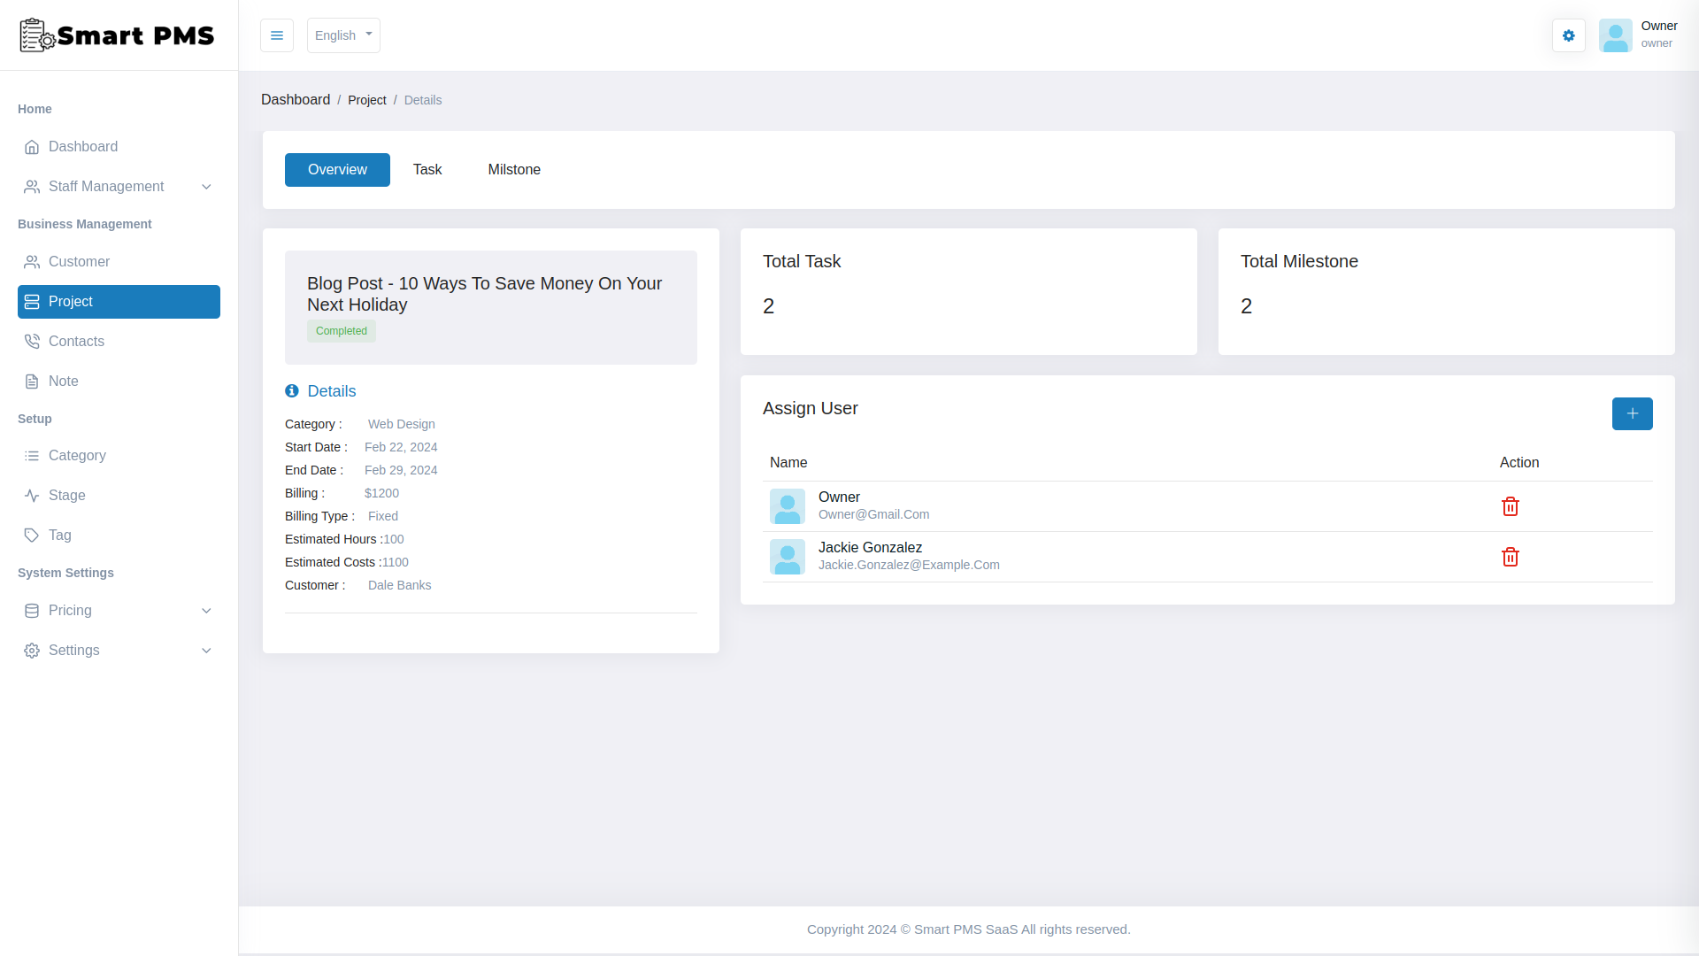Screen dimensions: 1699x956
Task: Navigate to Project via breadcrumb link
Action: point(366,99)
